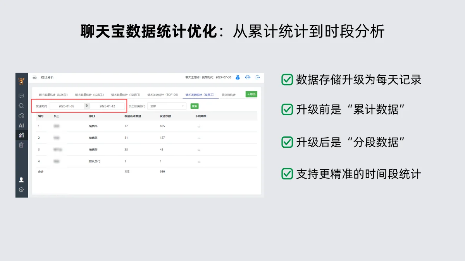Click the send count value 43
This screenshot has height=261, width=465.
point(161,150)
